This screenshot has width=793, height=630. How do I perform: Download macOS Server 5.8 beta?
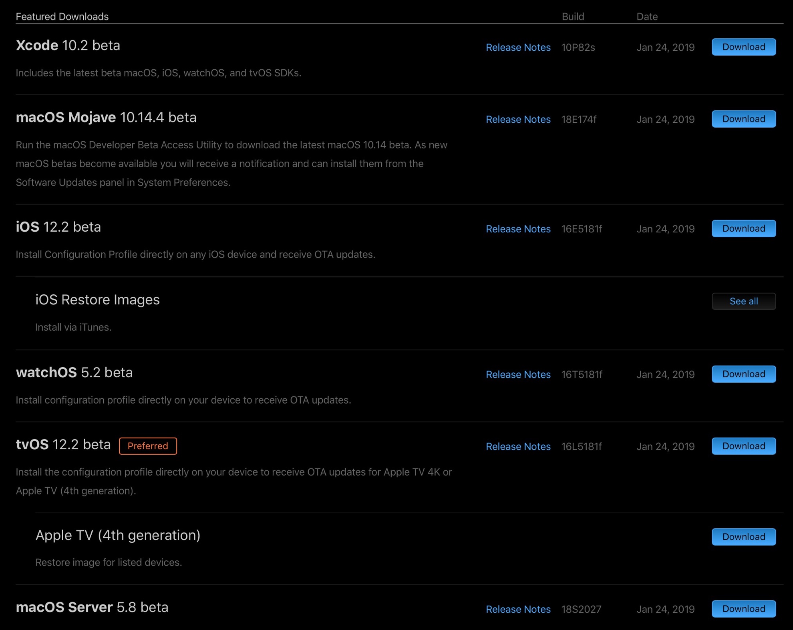click(x=744, y=609)
